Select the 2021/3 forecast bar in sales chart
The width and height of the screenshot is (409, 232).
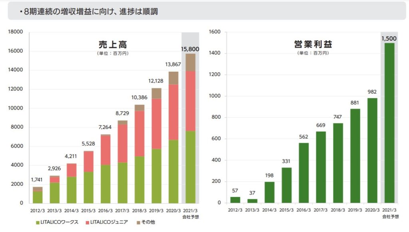pyautogui.click(x=191, y=129)
